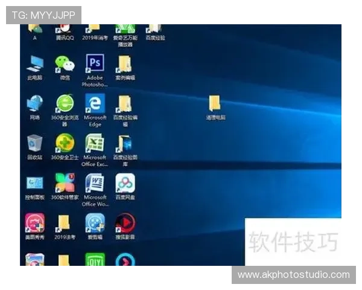Open the Microsoft Office Excel shortcut

tap(95, 143)
